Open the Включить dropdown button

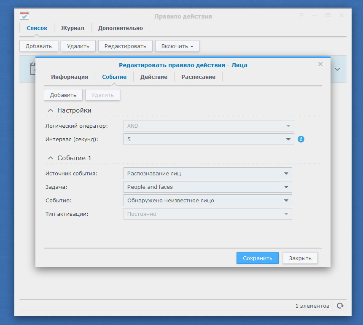click(177, 46)
